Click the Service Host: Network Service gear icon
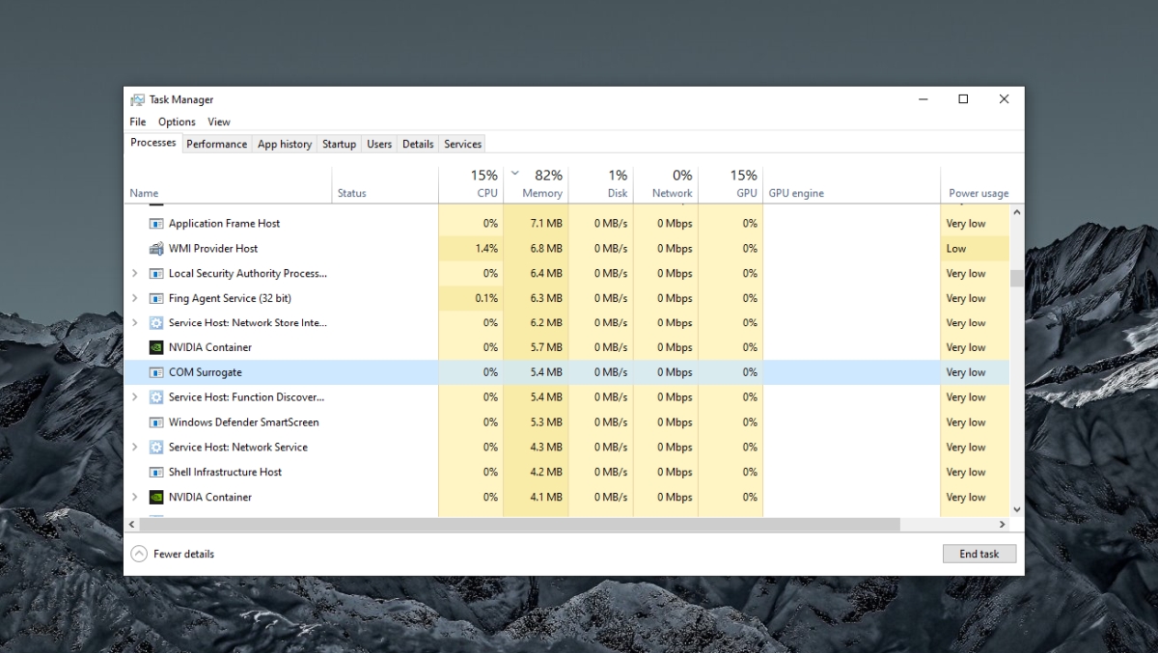This screenshot has width=1158, height=653. (156, 448)
